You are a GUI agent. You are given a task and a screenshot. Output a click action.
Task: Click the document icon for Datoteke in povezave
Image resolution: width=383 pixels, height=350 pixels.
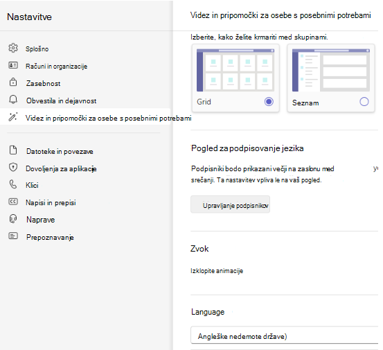click(x=13, y=150)
